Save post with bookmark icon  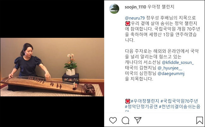coord(200,120)
